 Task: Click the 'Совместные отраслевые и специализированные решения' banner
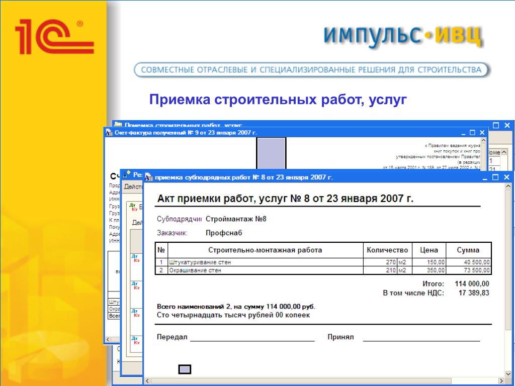pyautogui.click(x=311, y=69)
